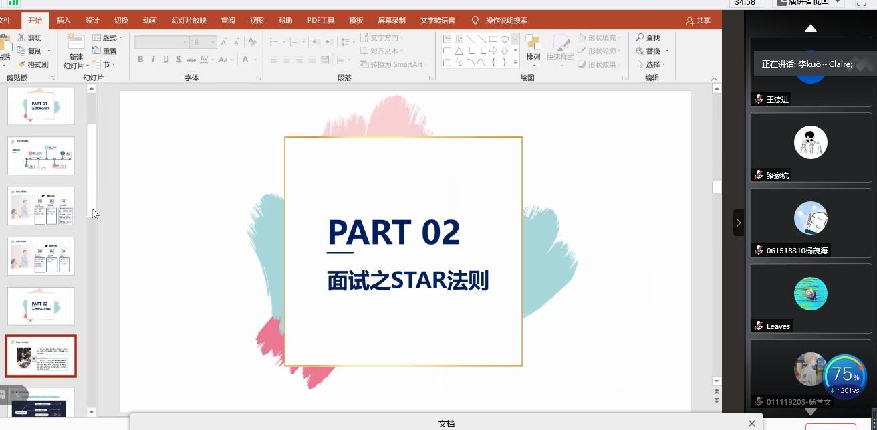The height and width of the screenshot is (430, 877).
Task: Select the Format Painter (格式刷) brush
Action: (22, 64)
